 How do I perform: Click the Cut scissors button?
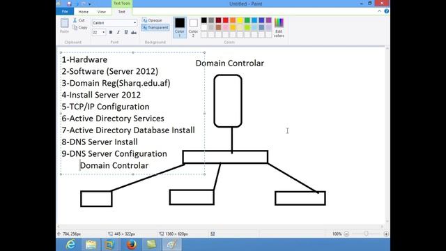[x=79, y=20]
